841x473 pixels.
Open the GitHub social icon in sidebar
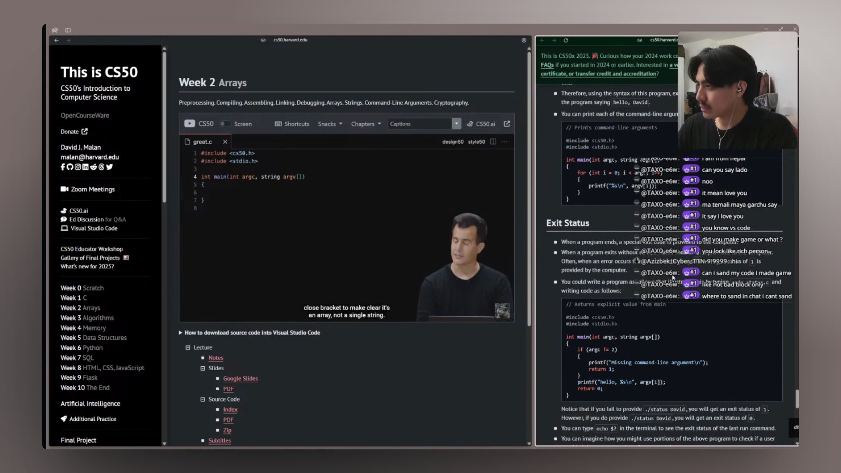(70, 167)
